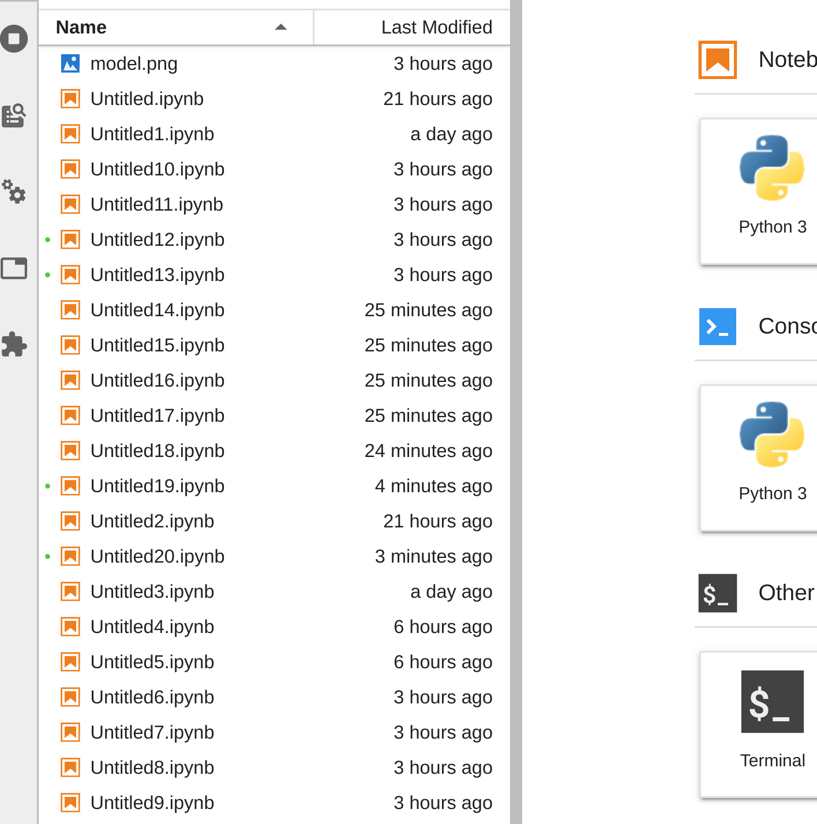Show the list of open tabs

[x=14, y=268]
